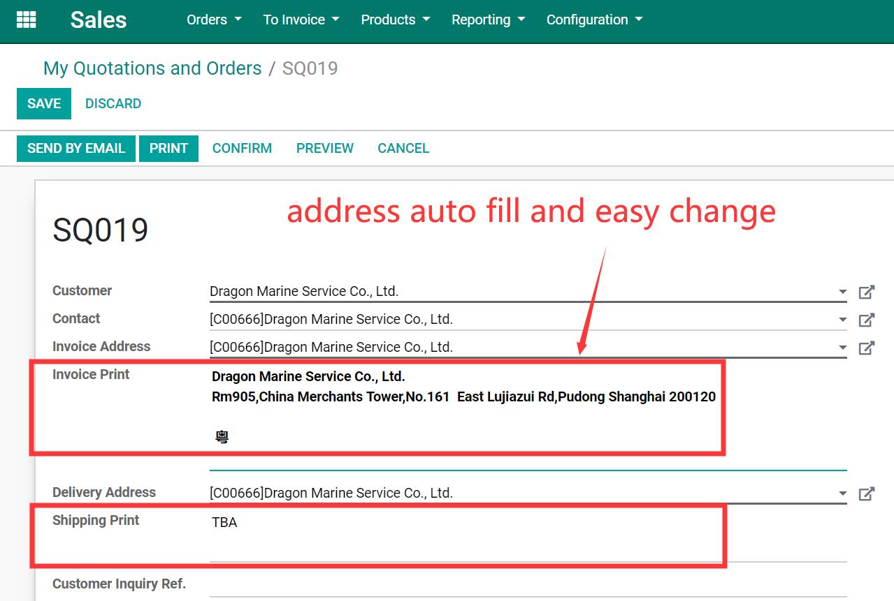Send the quotation by email
Screen dimensions: 894x601
[76, 148]
